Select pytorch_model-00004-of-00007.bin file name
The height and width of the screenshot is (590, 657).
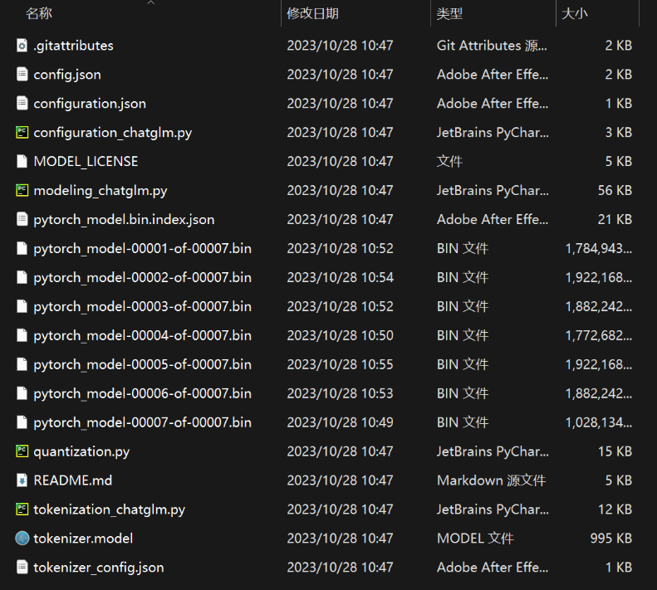pos(143,335)
